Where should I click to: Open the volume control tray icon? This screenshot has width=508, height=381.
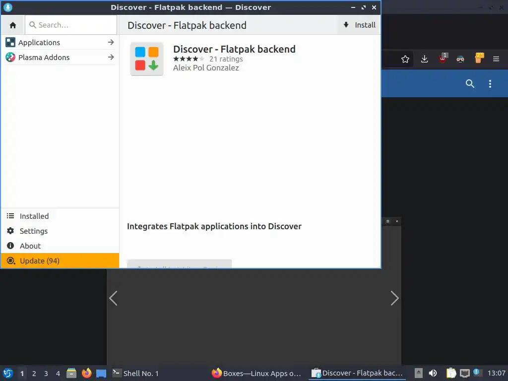click(433, 373)
